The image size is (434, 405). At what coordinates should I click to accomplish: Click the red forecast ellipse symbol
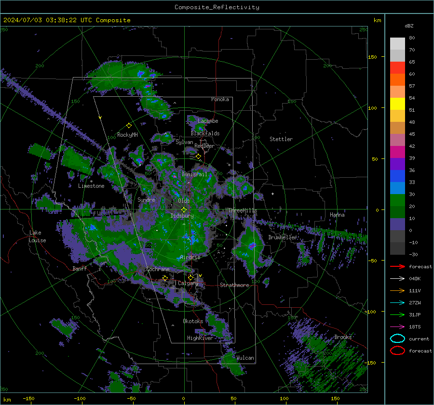[x=397, y=351]
